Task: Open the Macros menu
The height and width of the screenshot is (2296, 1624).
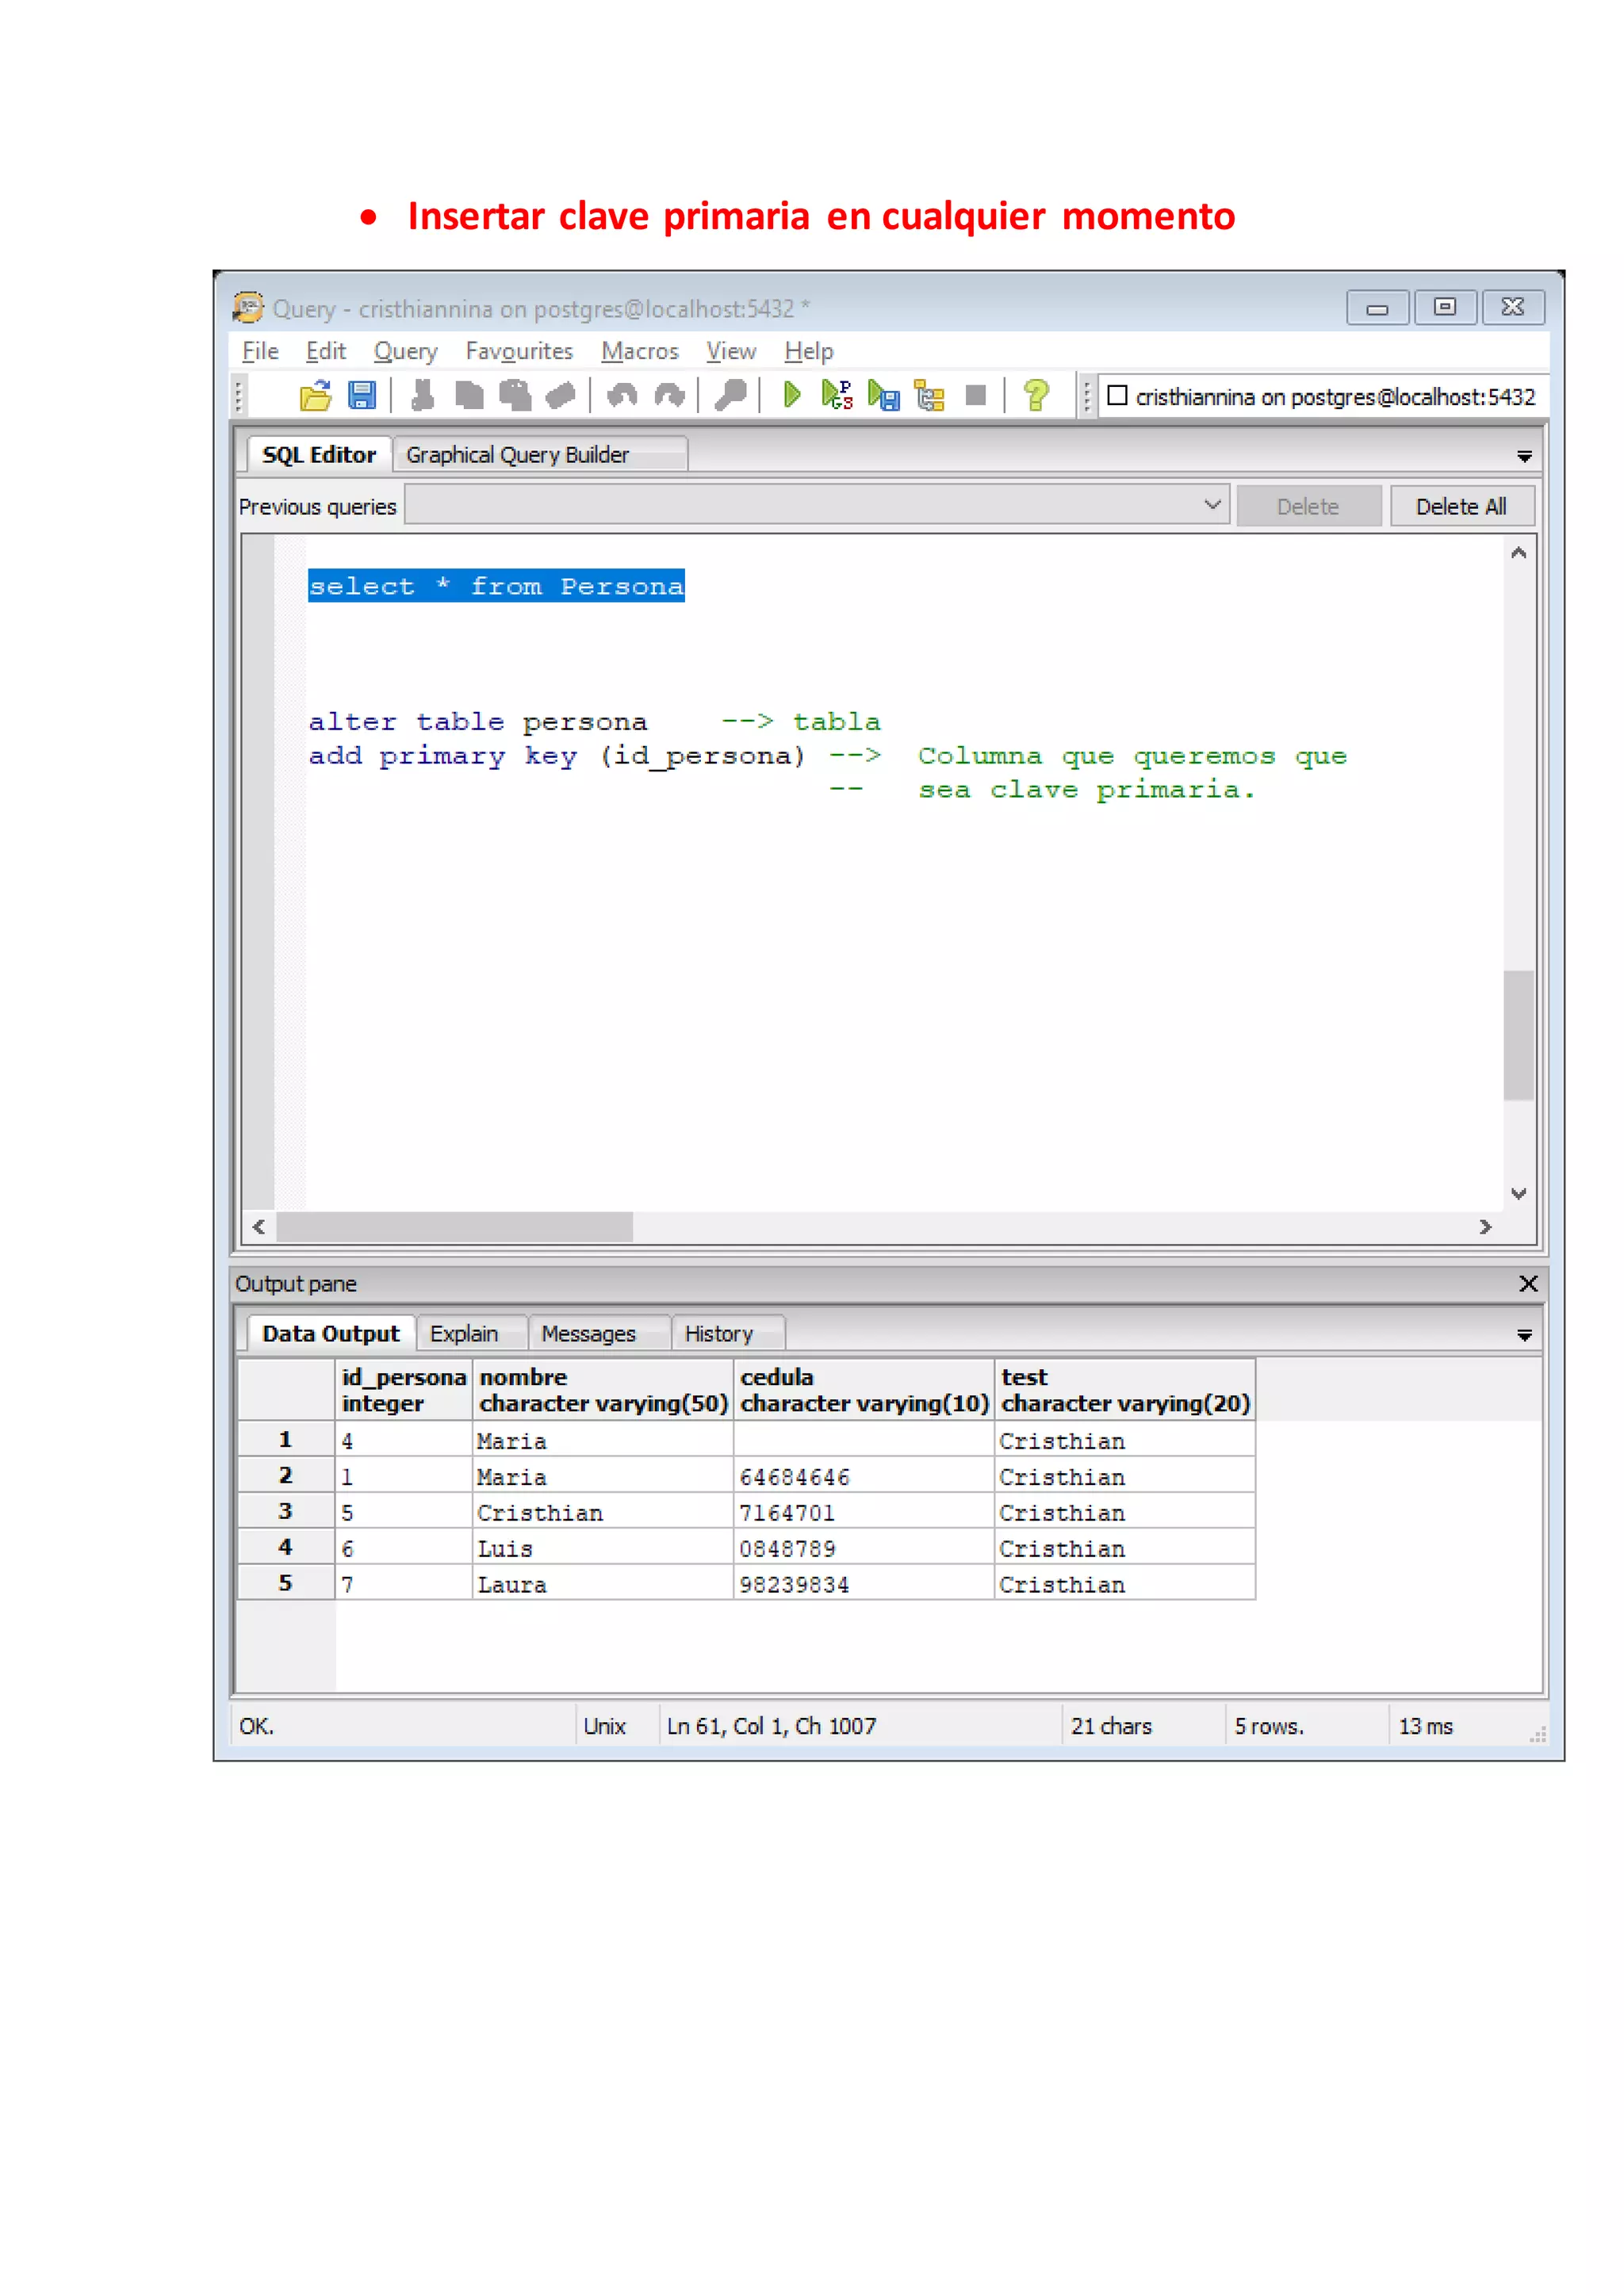Action: click(x=640, y=351)
